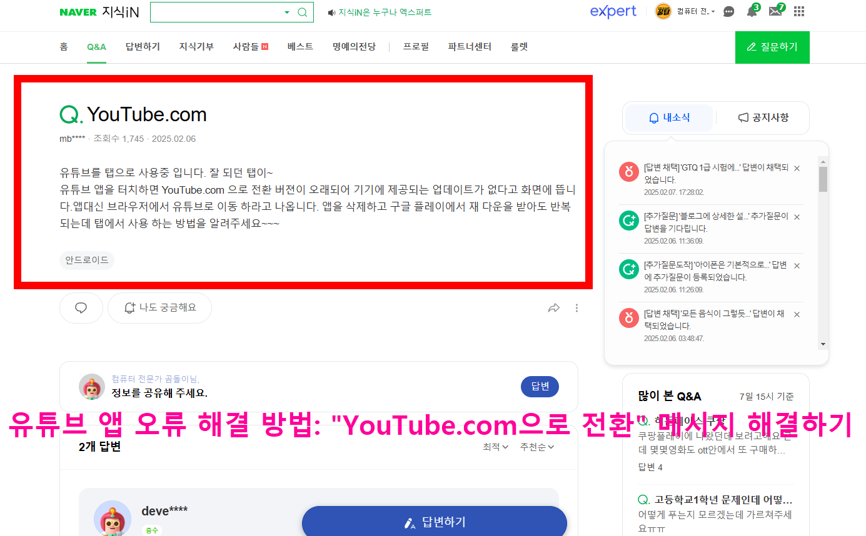Switch to the 공지사항 tab
The width and height of the screenshot is (866, 536).
click(763, 117)
